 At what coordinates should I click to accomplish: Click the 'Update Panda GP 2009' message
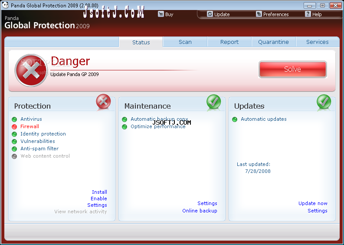click(x=74, y=74)
